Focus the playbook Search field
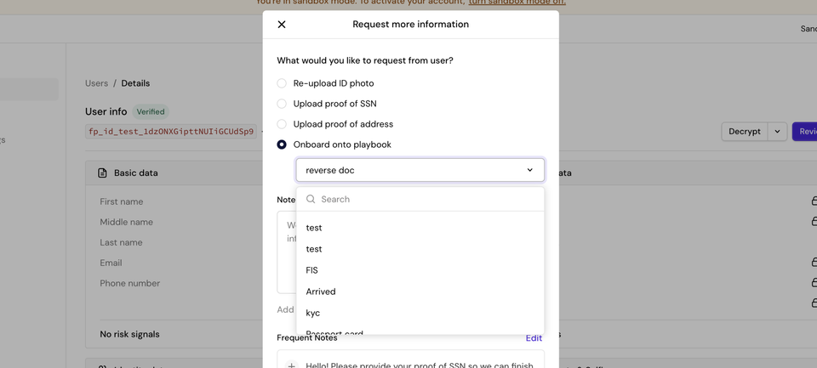 point(426,199)
